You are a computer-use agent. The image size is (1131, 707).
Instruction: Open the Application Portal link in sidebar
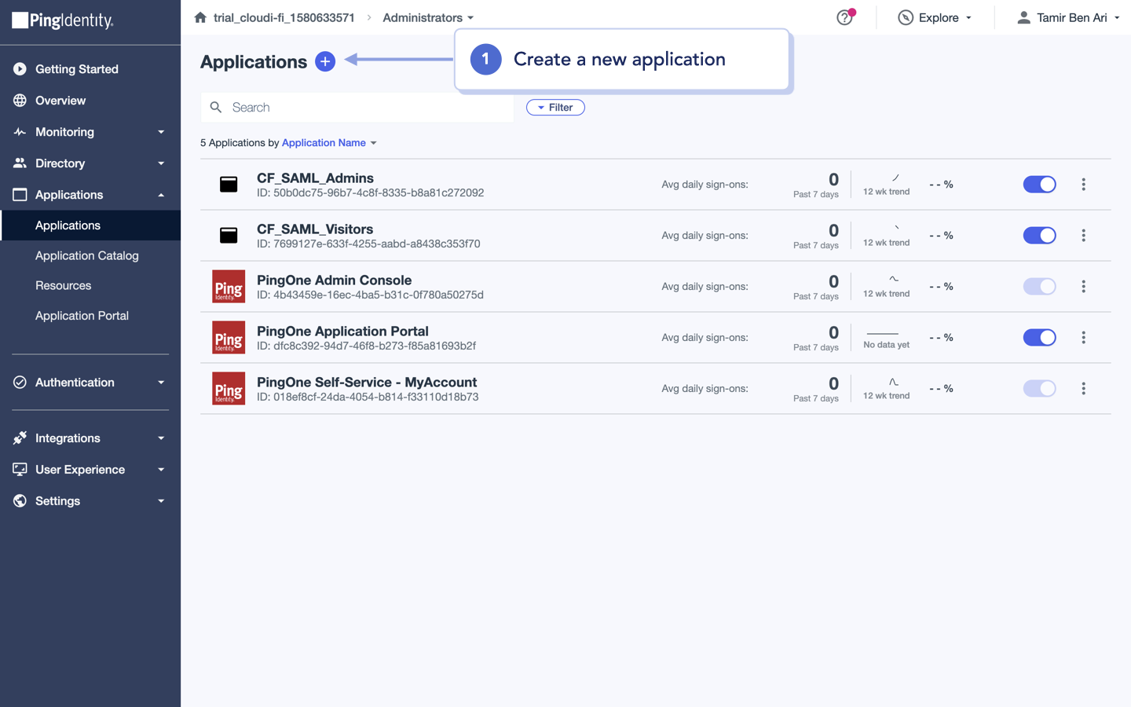click(x=82, y=315)
